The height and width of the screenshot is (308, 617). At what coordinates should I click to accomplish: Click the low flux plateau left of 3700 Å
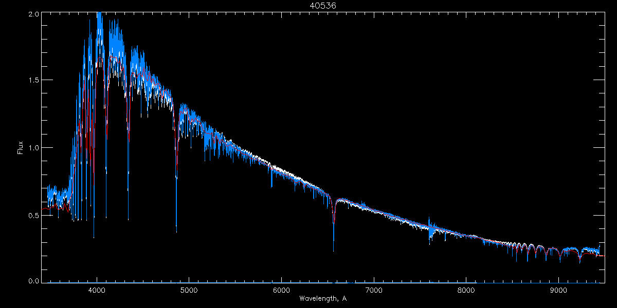click(x=57, y=198)
